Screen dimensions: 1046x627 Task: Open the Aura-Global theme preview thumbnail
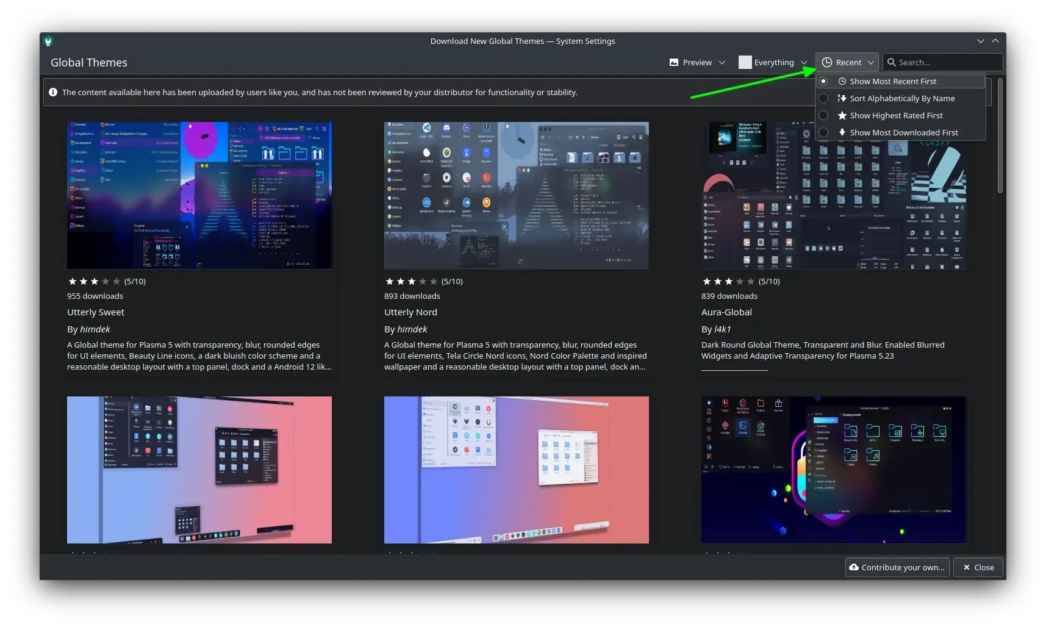[833, 195]
